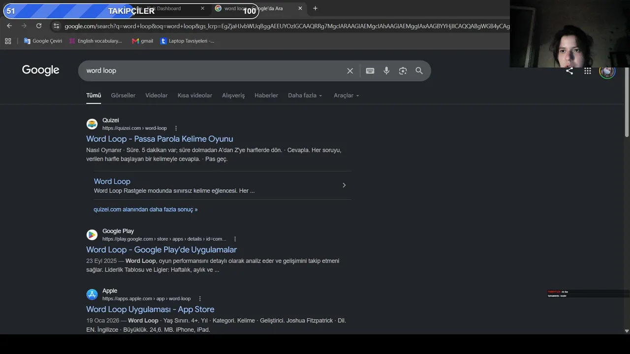The width and height of the screenshot is (630, 354).
Task: Click the Quizei site favicon
Action: click(92, 124)
